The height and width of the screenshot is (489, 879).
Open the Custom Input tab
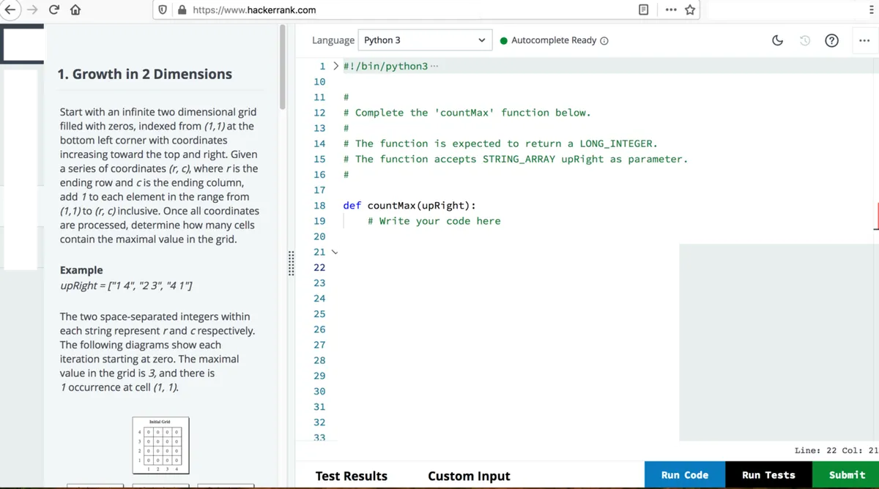(x=469, y=476)
